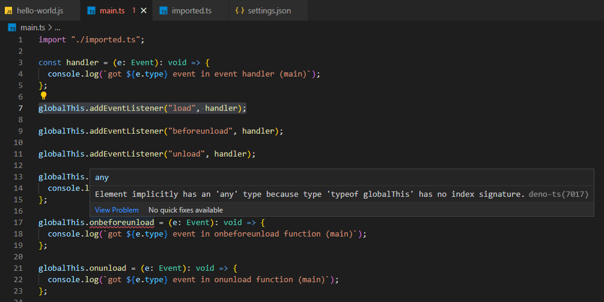Click the TS file icon on imported.ts tab

pos(163,11)
